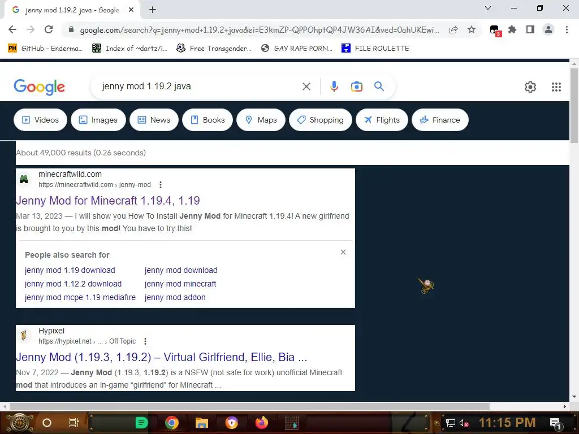Go back to the previous page
Screen dimensions: 579x434
click(x=12, y=29)
